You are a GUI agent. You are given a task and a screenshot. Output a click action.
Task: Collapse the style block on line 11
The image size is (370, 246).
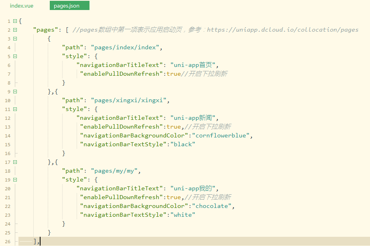pos(15,109)
